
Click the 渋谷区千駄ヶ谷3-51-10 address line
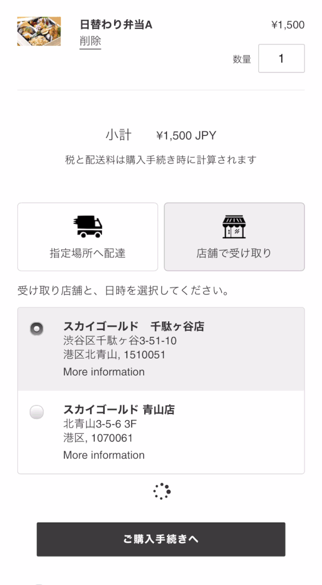(x=120, y=341)
